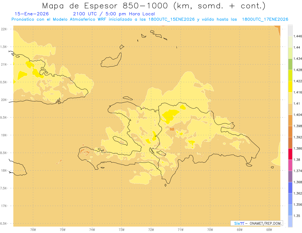This screenshot has width=302, height=233.
Task: Click the legend value '1.374'
Action: (x=298, y=171)
